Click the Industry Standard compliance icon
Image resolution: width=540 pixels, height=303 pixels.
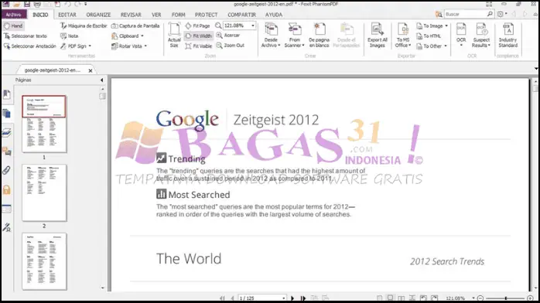(x=508, y=35)
